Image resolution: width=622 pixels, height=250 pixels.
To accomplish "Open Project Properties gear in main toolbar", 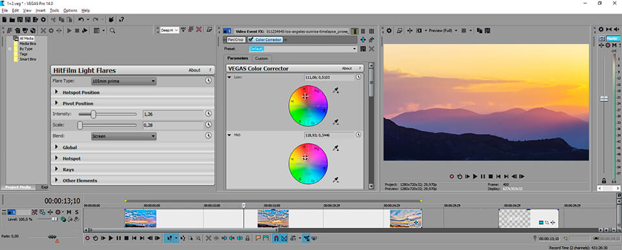I will [x=43, y=19].
